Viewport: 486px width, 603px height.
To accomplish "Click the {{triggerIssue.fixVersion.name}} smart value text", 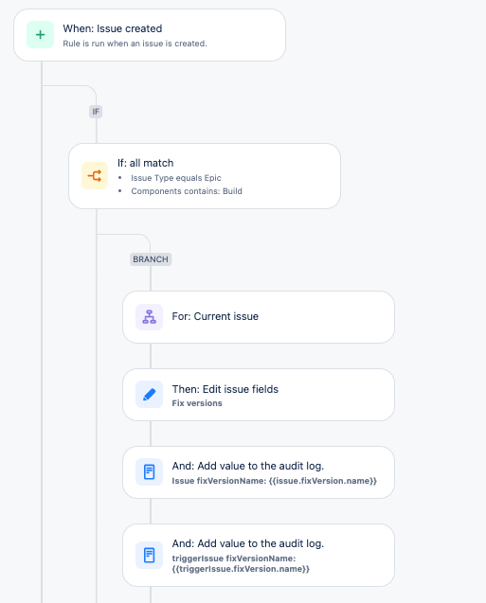I will click(241, 569).
